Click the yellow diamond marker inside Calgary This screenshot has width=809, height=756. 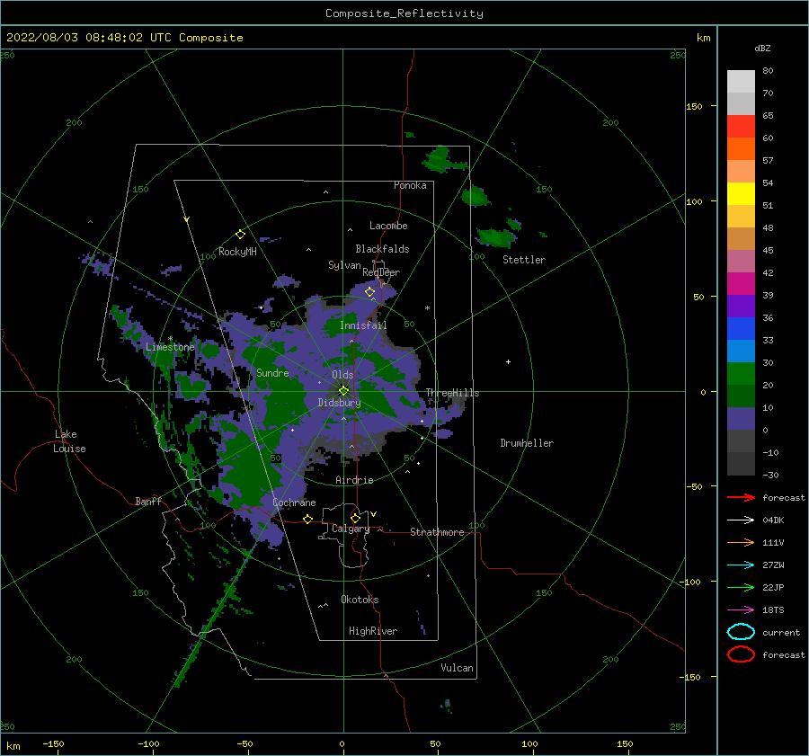tap(355, 518)
